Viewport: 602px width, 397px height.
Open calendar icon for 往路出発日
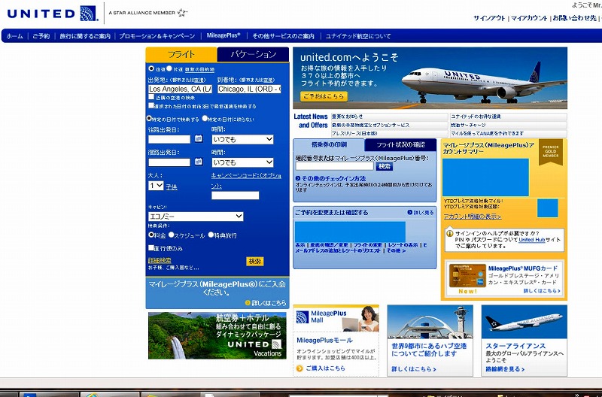pyautogui.click(x=198, y=138)
